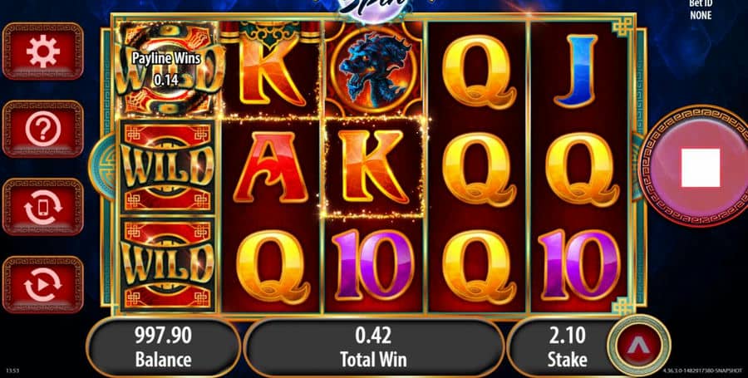Stop the spin with the square button

(x=701, y=167)
